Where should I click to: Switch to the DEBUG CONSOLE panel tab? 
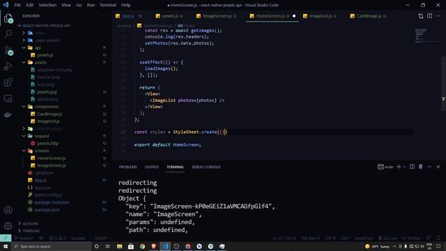click(206, 167)
